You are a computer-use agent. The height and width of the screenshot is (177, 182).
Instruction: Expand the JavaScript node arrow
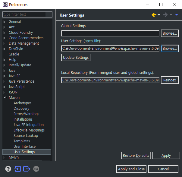click(5, 87)
